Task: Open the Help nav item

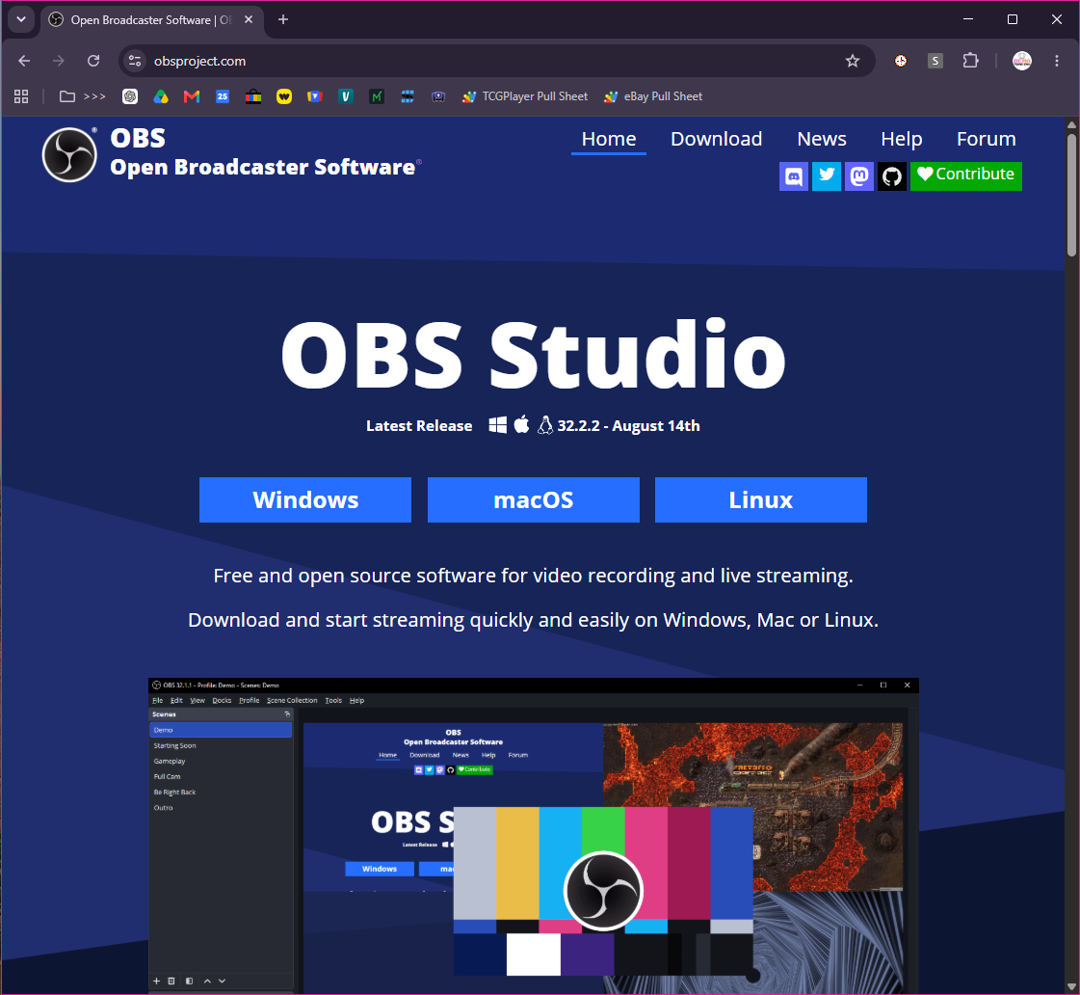Action: (901, 139)
